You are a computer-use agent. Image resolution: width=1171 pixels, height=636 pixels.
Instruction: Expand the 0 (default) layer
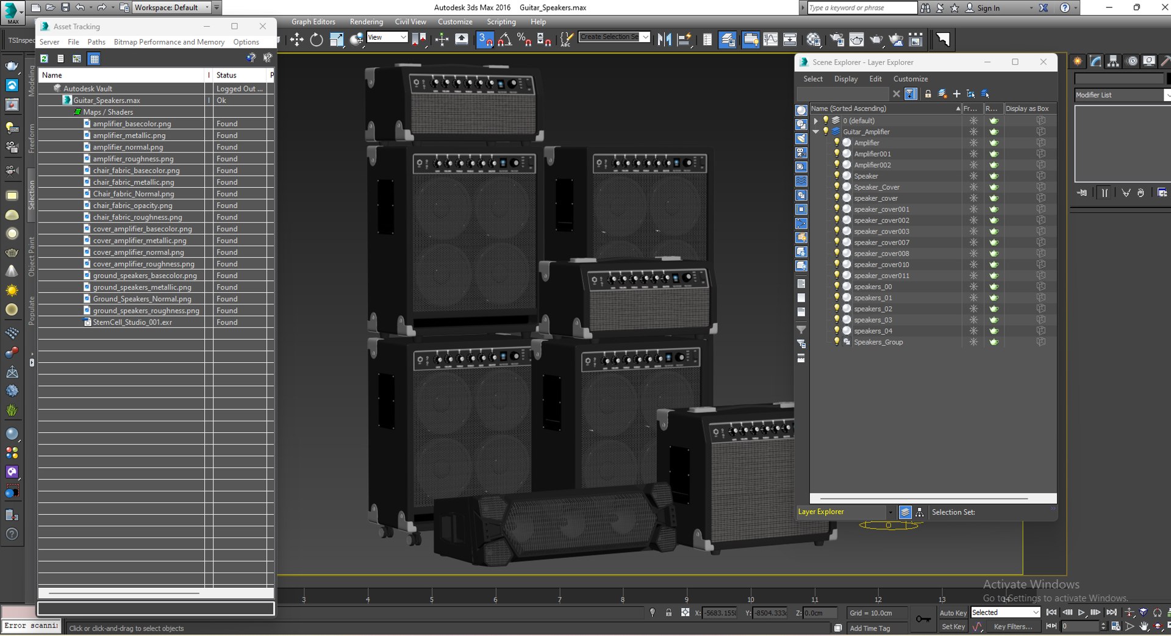816,121
